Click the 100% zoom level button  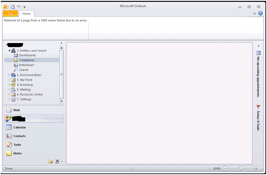coord(217,168)
